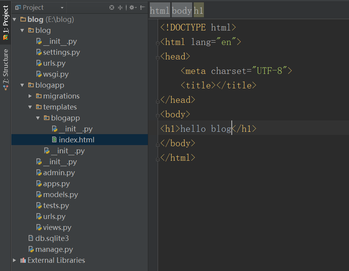Collapse the root blog (E:\blog) node
Image resolution: width=349 pixels, height=271 pixels.
coord(15,20)
